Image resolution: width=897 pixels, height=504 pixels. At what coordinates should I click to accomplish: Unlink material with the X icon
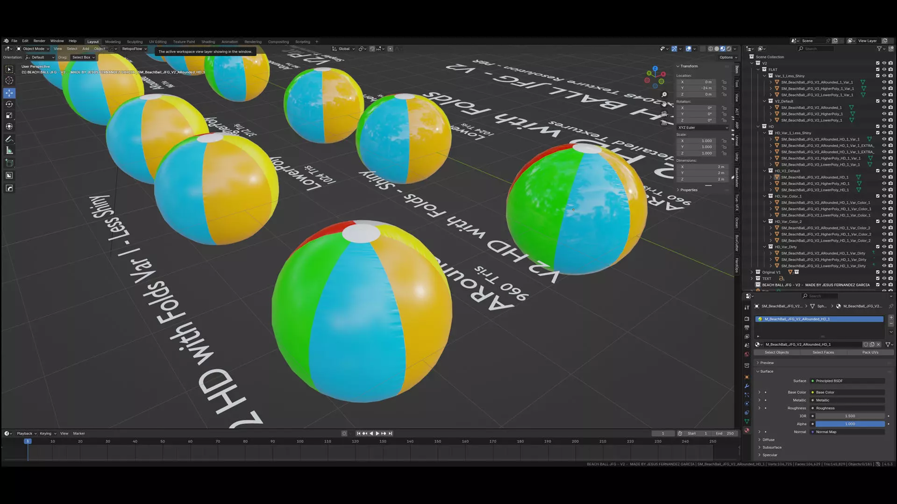878,344
